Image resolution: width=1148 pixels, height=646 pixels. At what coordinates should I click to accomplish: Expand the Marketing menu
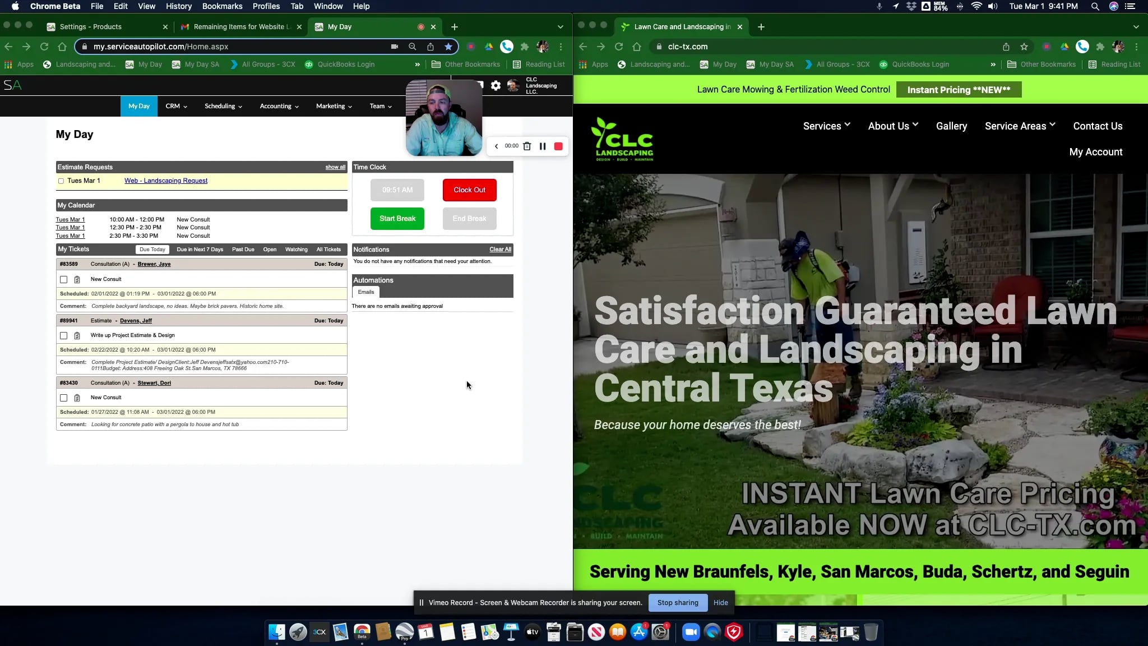(x=334, y=106)
